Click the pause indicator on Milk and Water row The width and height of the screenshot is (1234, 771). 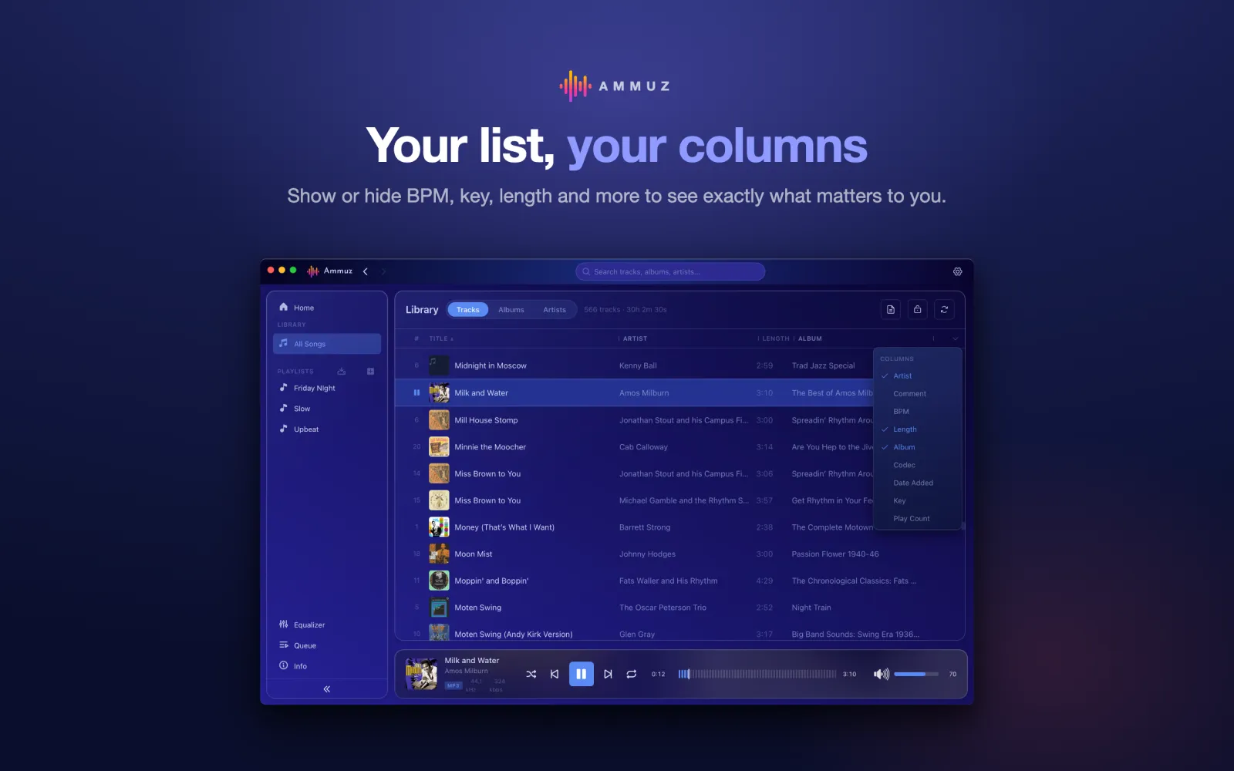point(416,392)
